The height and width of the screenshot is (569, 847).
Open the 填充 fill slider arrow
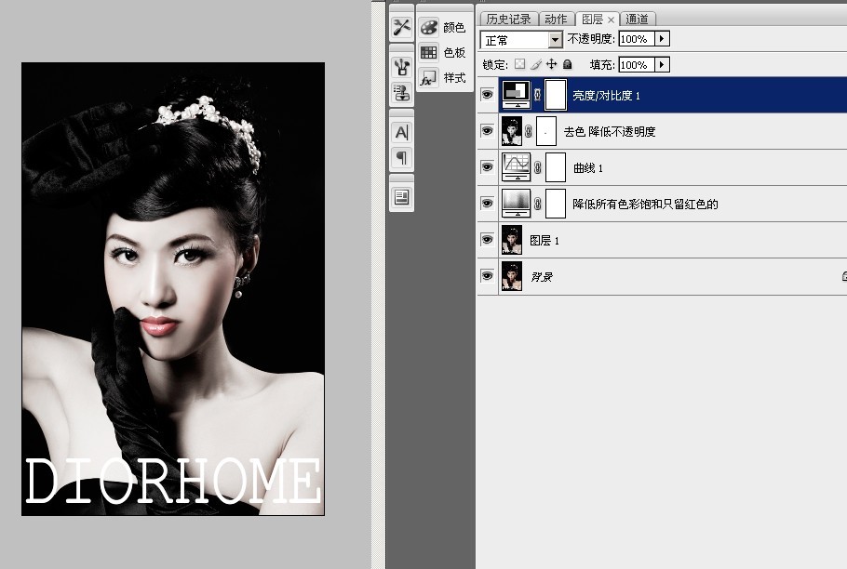(663, 65)
